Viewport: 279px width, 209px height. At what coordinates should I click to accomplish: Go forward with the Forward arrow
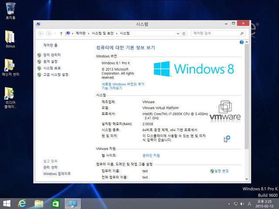click(x=48, y=34)
